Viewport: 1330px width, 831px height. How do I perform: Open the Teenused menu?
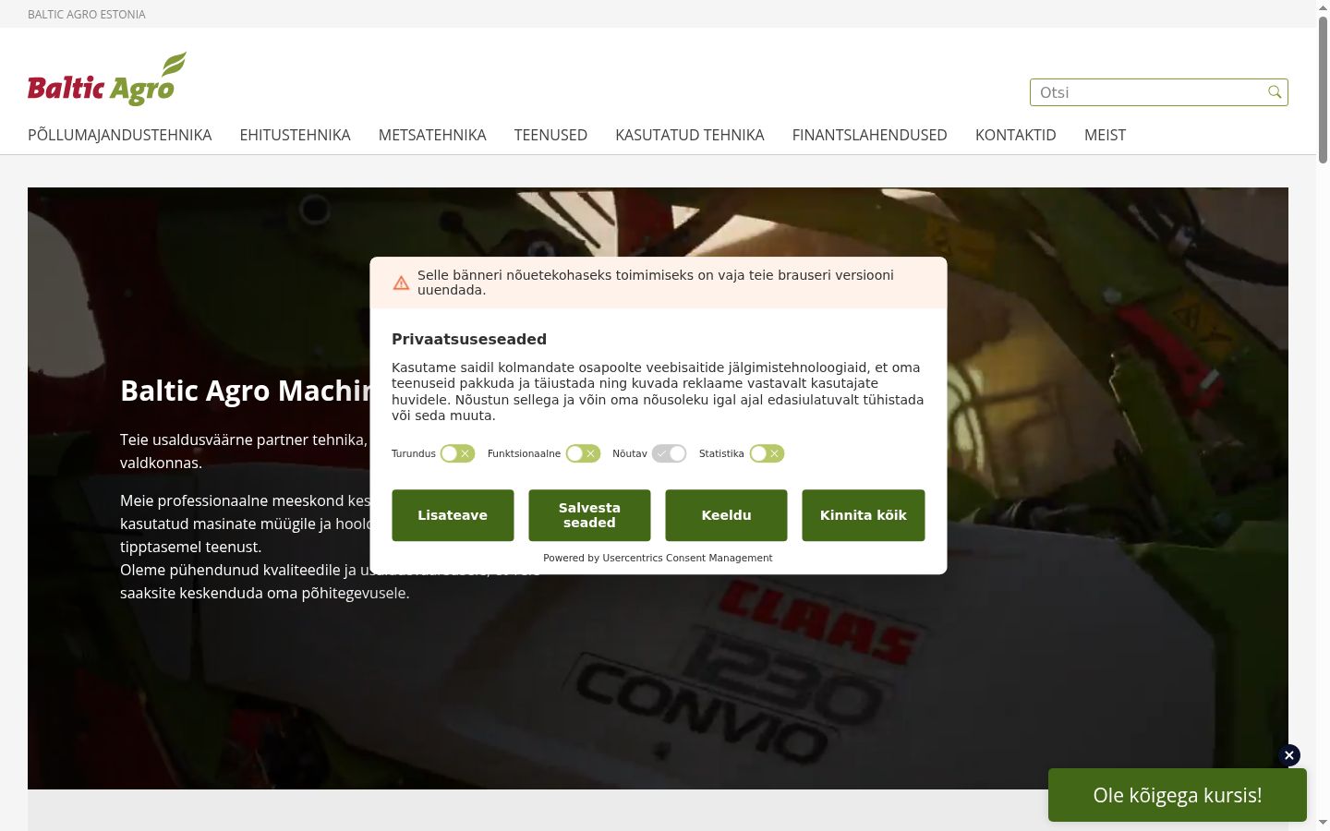[550, 135]
